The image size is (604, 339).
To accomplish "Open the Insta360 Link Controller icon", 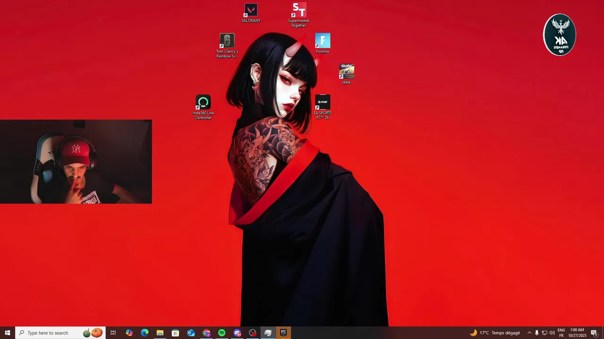I will [203, 107].
